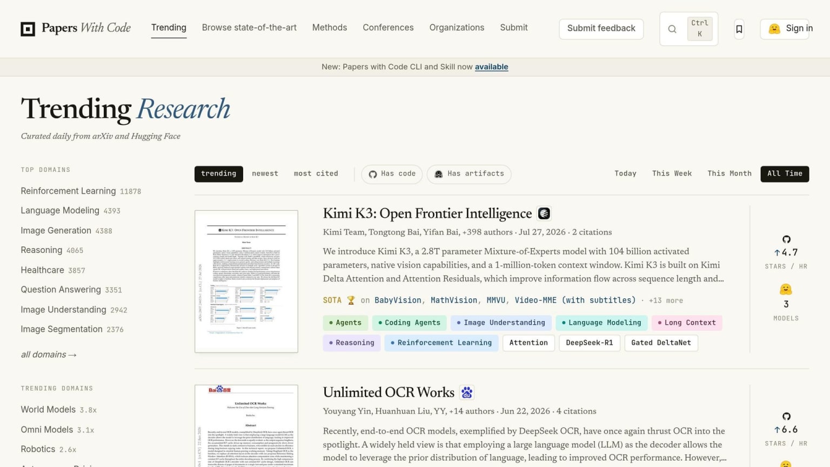
Task: Open the MMVU benchmark link
Action: click(496, 301)
